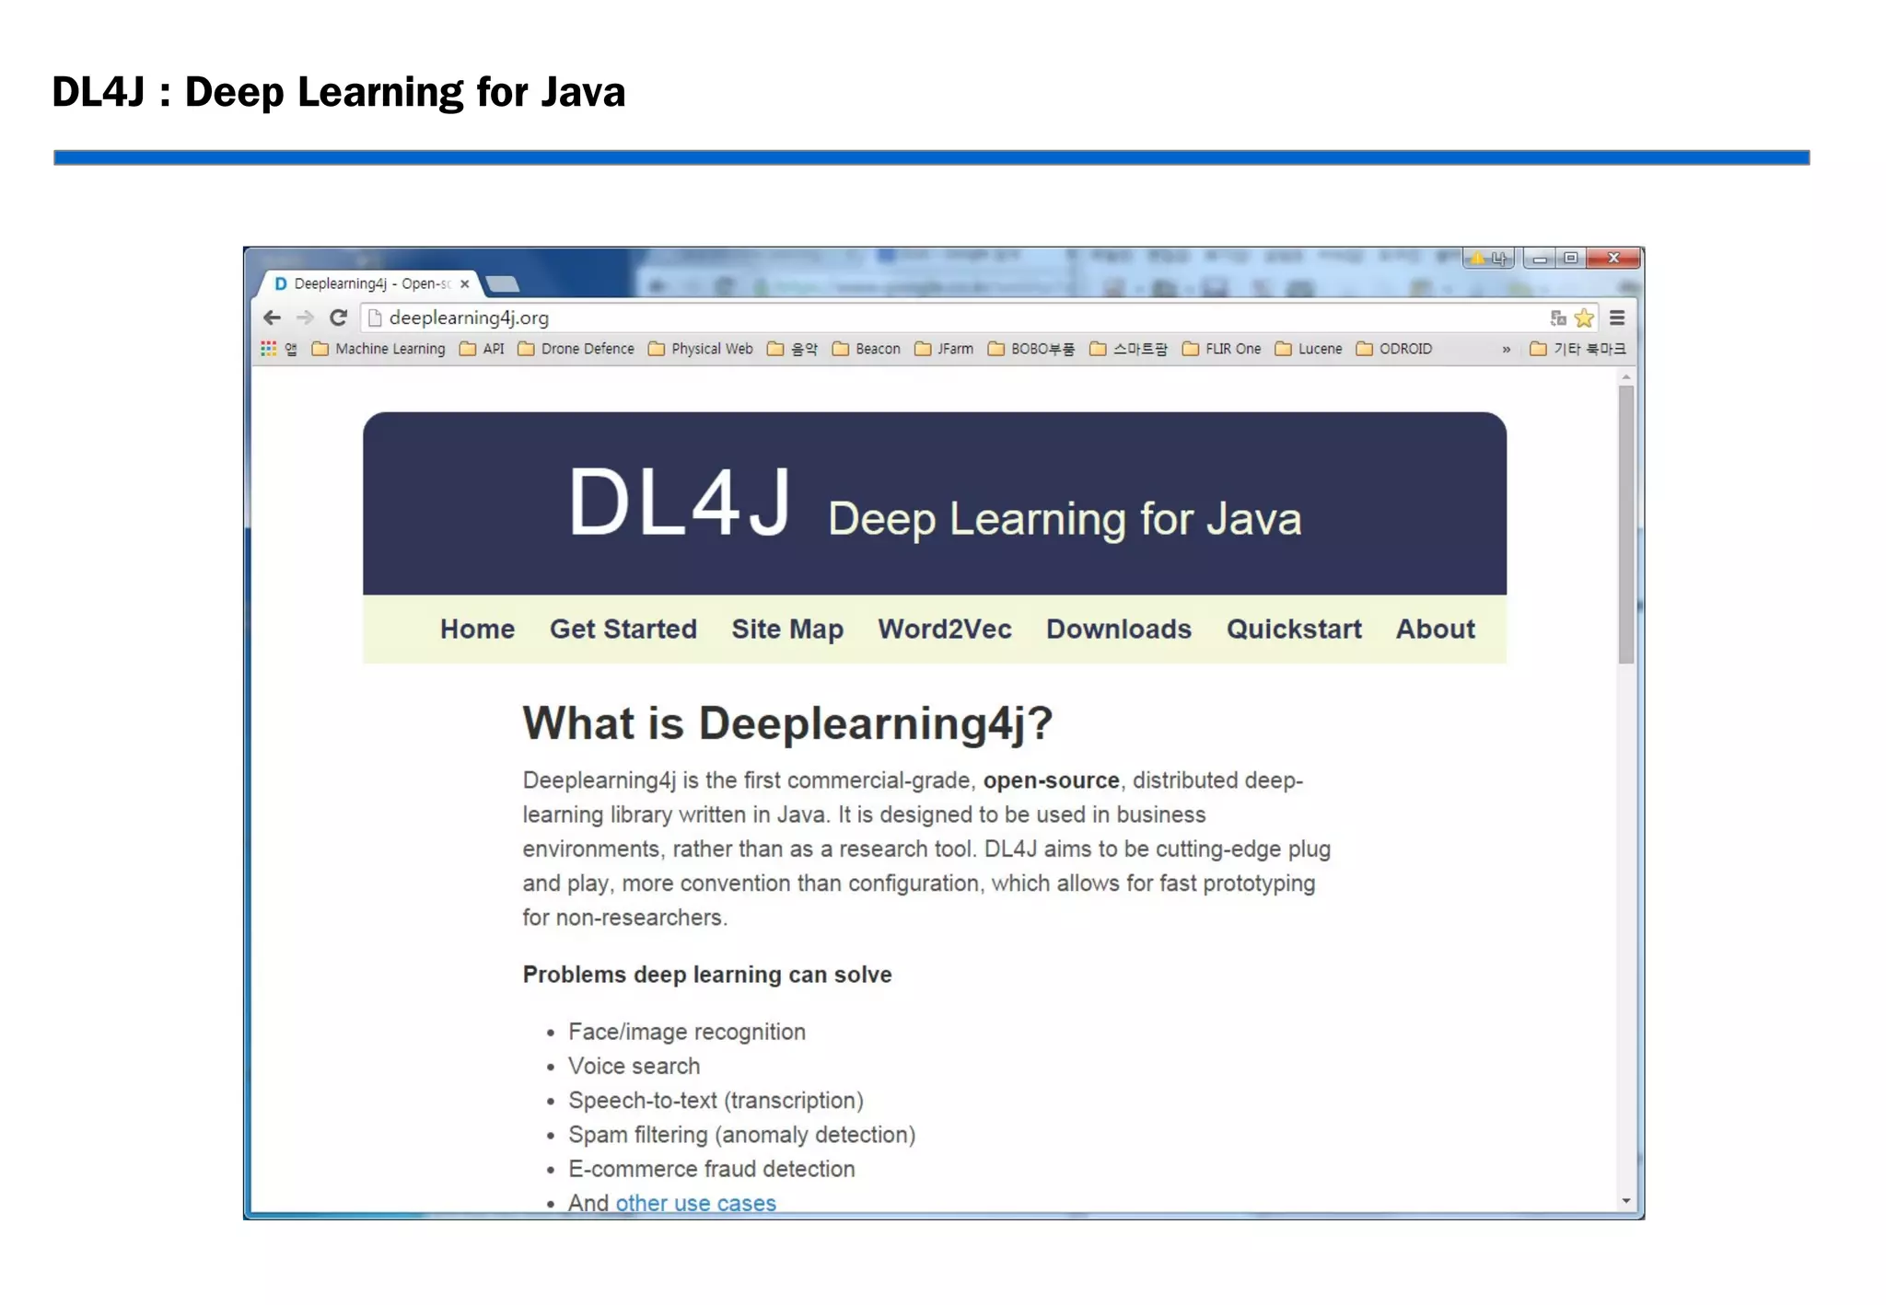Click the 'What is Deeplearning4j?' heading
The image size is (1886, 1305).
click(x=787, y=722)
